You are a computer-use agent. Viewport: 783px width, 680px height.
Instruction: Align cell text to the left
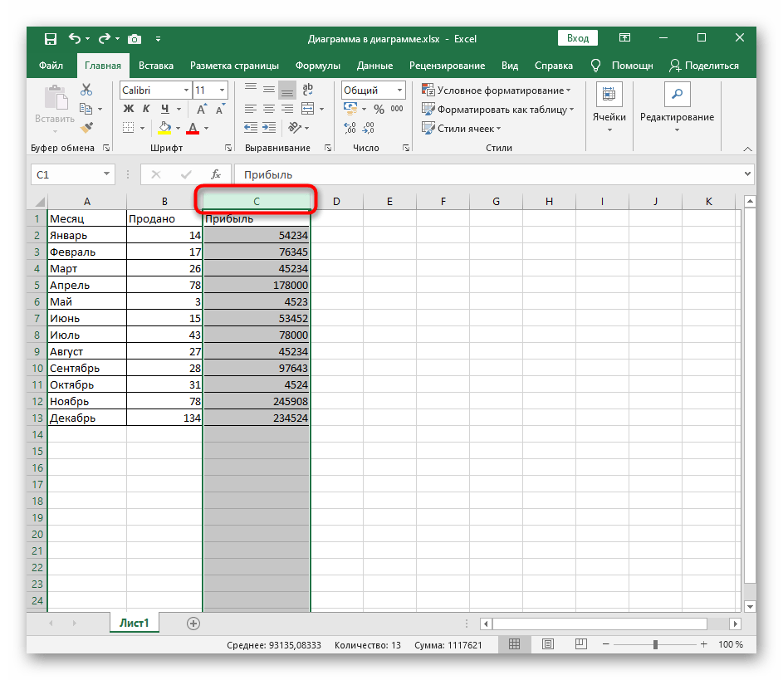(x=251, y=108)
